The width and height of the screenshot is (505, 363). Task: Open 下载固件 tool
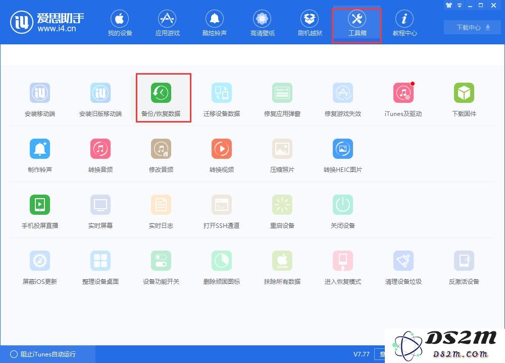click(x=464, y=100)
